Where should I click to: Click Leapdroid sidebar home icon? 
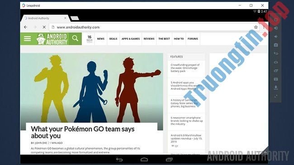(x=276, y=62)
